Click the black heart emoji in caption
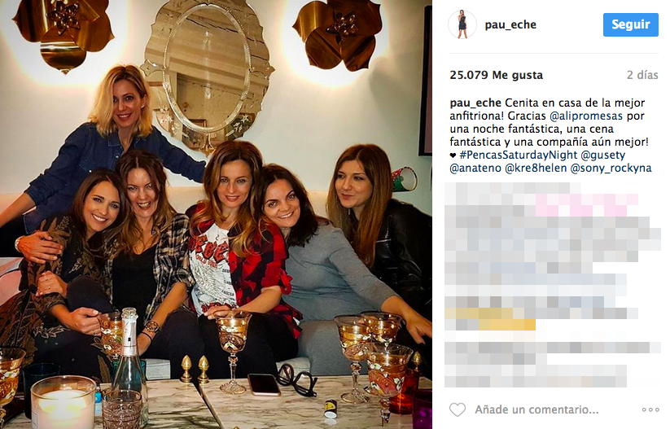The width and height of the screenshot is (670, 429). [453, 155]
